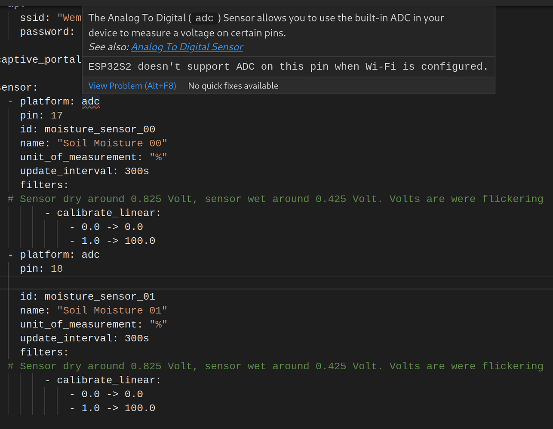Screen dimensions: 553x429
Task: Click View Problem (Alt+F8) in the tooltip
Action: tap(132, 86)
